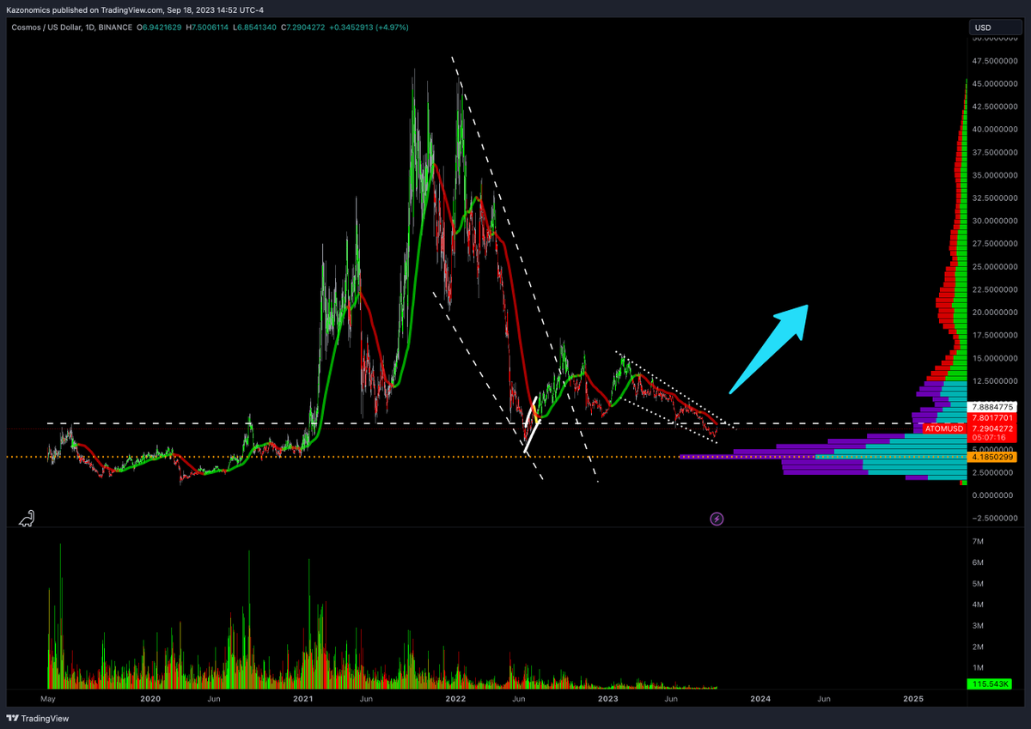Click the purple lightning bolt icon
Image resolution: width=1031 pixels, height=729 pixels.
(x=717, y=519)
